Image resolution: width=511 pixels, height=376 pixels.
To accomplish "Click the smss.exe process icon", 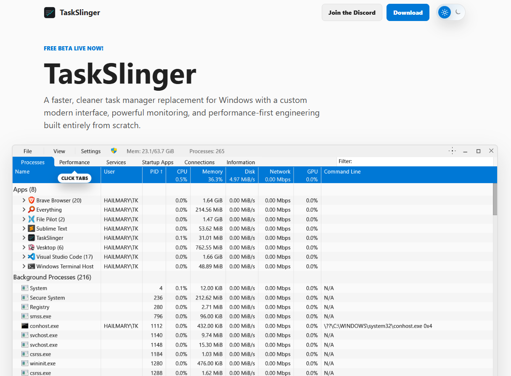I will pyautogui.click(x=25, y=316).
